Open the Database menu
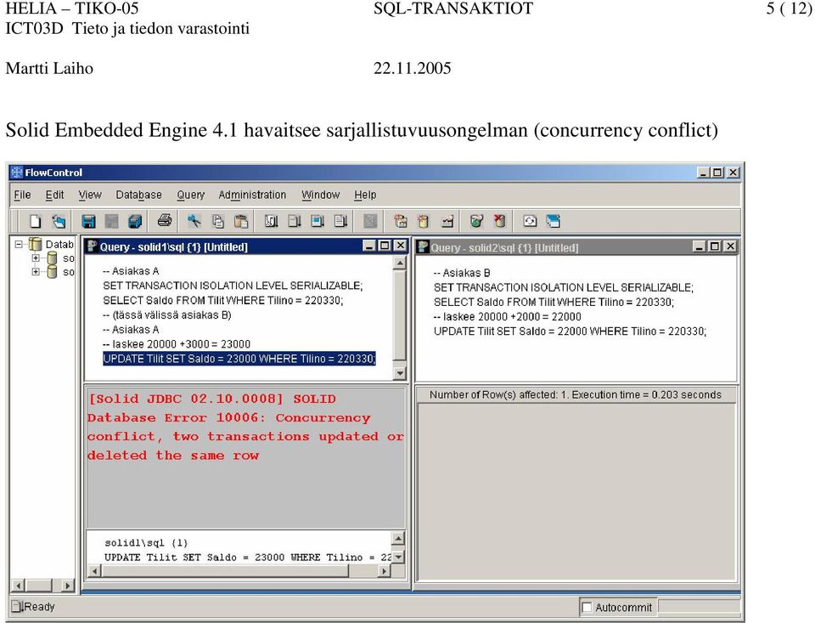The height and width of the screenshot is (623, 815). pos(138,195)
